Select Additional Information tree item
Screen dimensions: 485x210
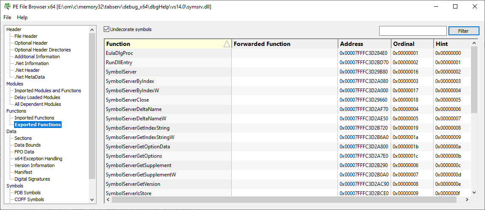tap(37, 57)
